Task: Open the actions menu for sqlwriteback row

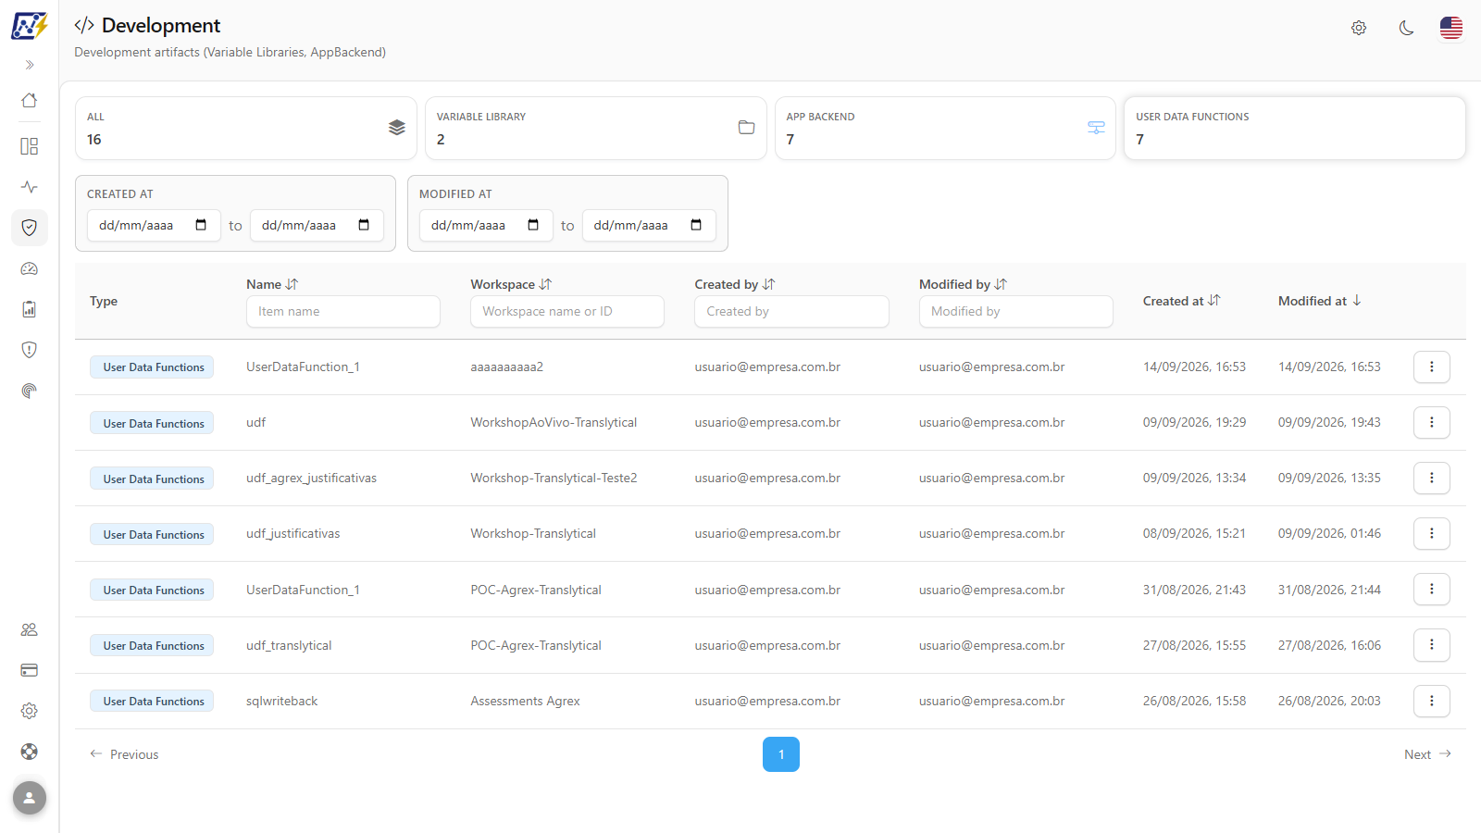Action: pos(1432,701)
